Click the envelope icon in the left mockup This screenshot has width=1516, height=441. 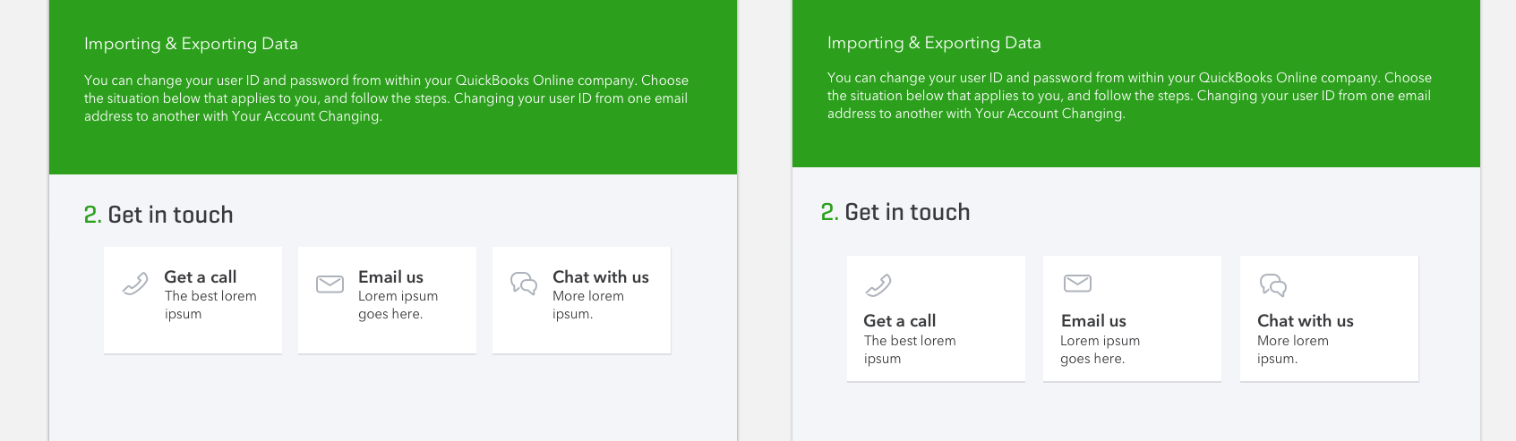(x=330, y=284)
